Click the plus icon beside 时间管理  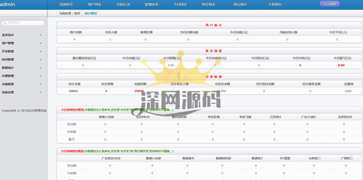tap(41, 60)
